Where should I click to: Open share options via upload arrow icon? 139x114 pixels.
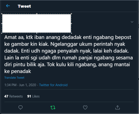tap(118, 107)
